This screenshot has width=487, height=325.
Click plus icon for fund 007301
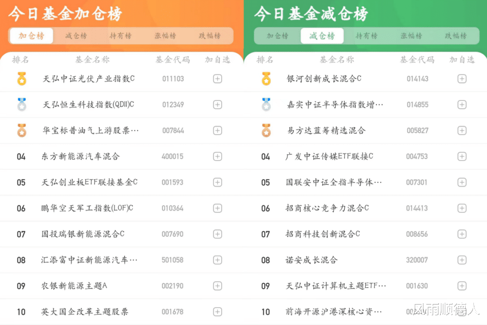point(462,182)
